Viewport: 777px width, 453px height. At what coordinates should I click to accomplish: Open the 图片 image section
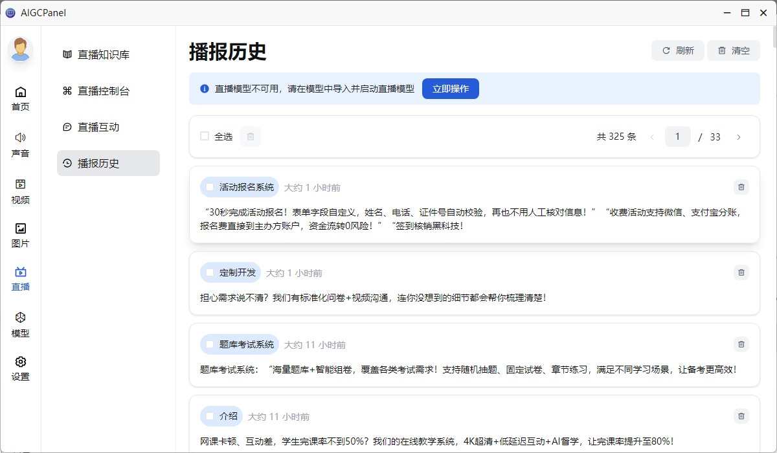(20, 234)
